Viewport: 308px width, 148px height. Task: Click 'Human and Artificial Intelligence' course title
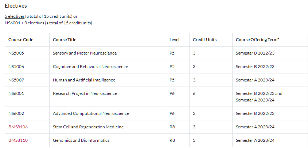pos(84,80)
